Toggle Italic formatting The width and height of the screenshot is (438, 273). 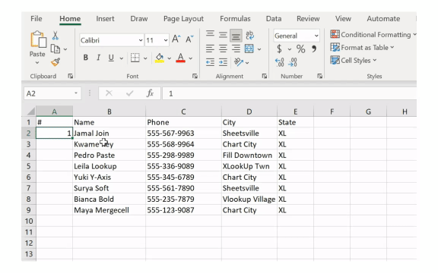(98, 58)
